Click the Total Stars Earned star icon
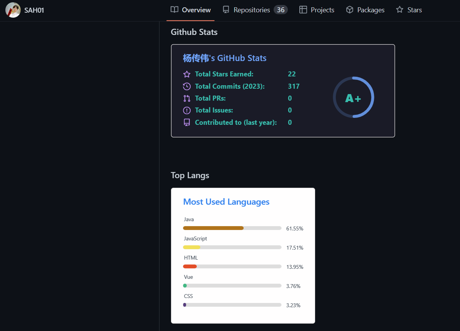The image size is (460, 331). pos(187,74)
